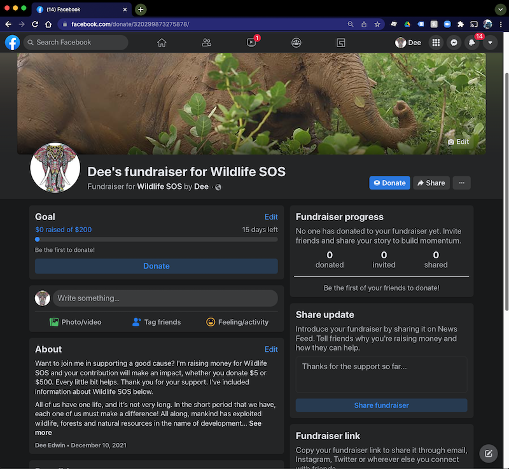Image resolution: width=509 pixels, height=469 pixels.
Task: Open the Messenger icon
Action: coord(454,43)
